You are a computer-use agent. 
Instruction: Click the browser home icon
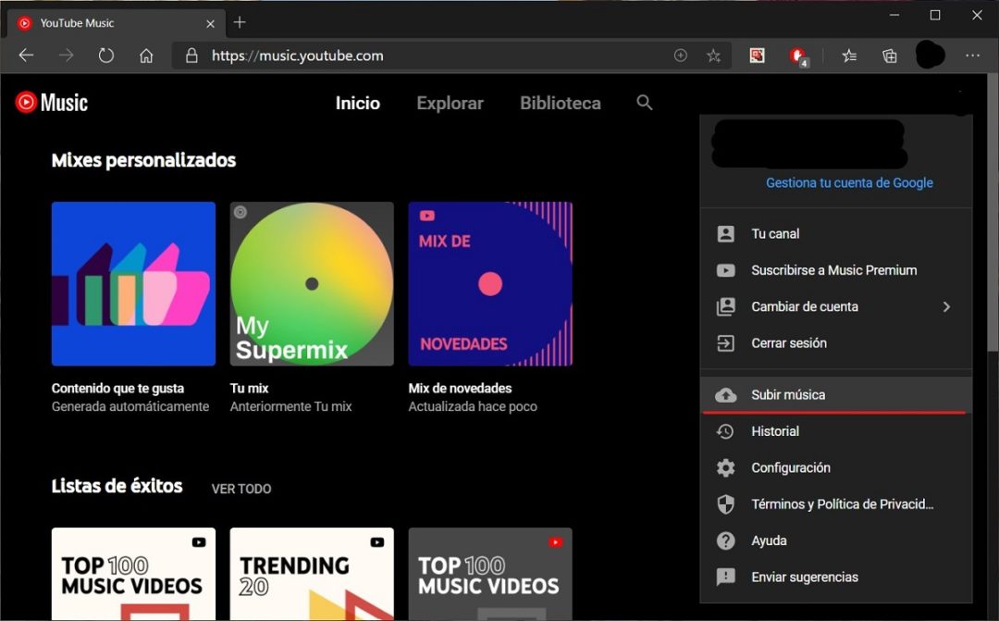pos(146,56)
